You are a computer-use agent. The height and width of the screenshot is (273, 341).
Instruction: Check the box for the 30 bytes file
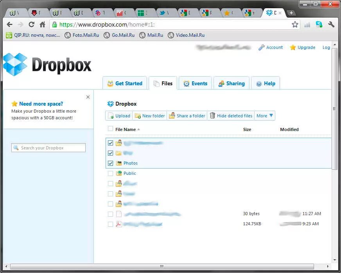[111, 214]
